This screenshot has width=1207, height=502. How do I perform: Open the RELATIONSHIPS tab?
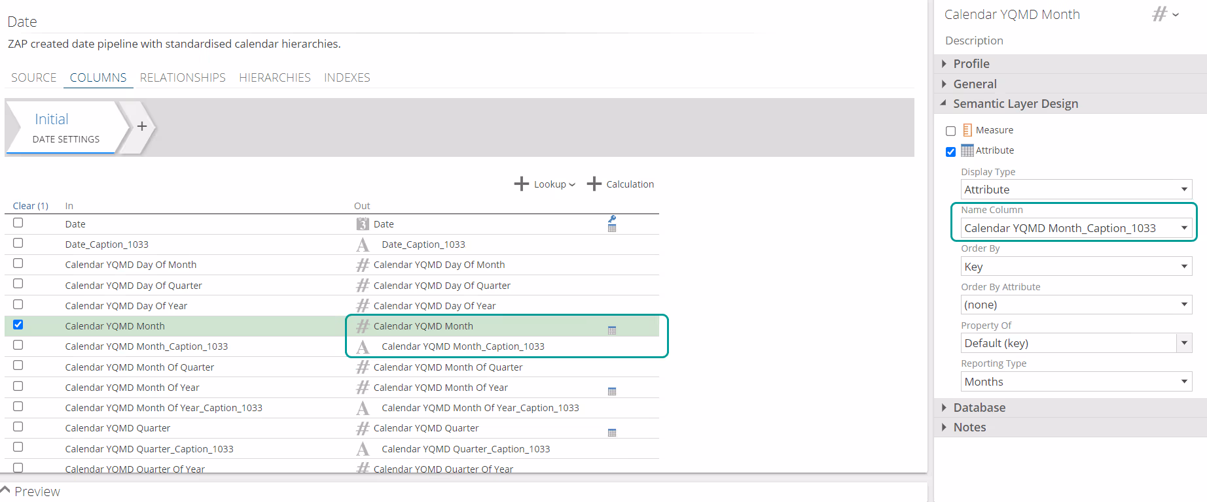[x=183, y=78]
